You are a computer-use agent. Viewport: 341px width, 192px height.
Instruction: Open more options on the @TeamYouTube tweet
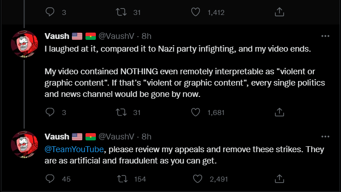pyautogui.click(x=325, y=136)
